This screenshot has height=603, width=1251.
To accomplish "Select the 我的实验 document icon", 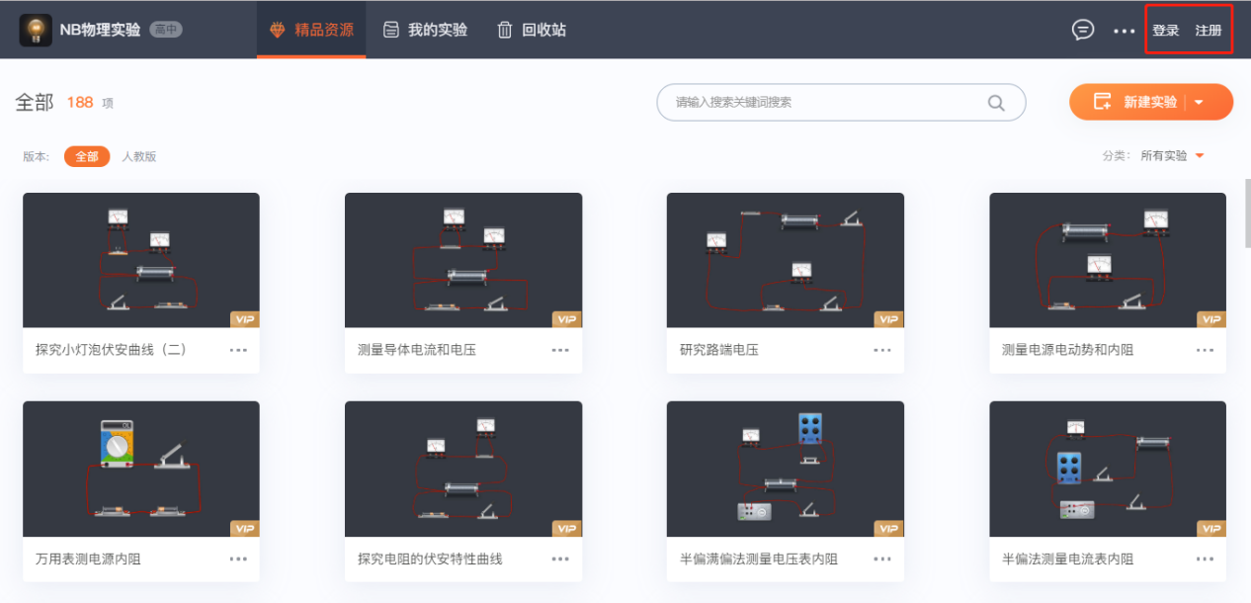I will click(x=391, y=30).
